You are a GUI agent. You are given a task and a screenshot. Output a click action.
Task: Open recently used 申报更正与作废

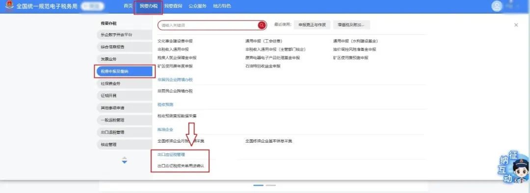pyautogui.click(x=312, y=25)
